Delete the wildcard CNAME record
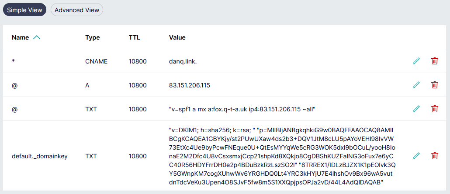 coord(434,61)
